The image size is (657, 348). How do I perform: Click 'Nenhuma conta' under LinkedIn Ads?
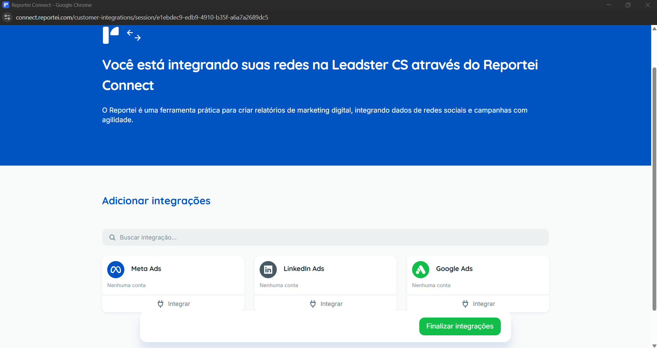(x=279, y=285)
